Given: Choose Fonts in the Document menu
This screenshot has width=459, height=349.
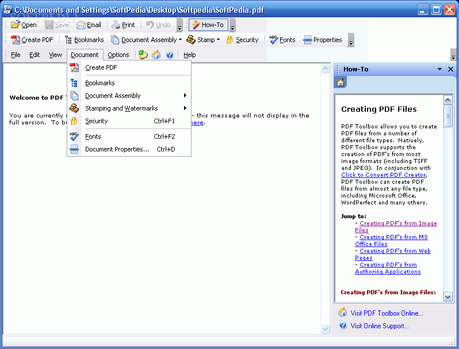Looking at the screenshot, I should point(129,136).
